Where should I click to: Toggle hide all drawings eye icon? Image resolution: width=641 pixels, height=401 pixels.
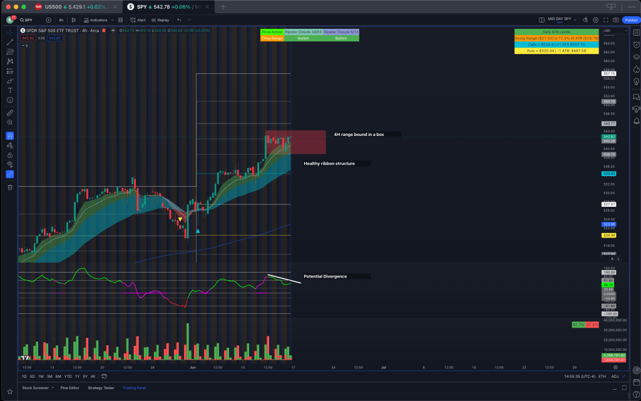pyautogui.click(x=10, y=164)
